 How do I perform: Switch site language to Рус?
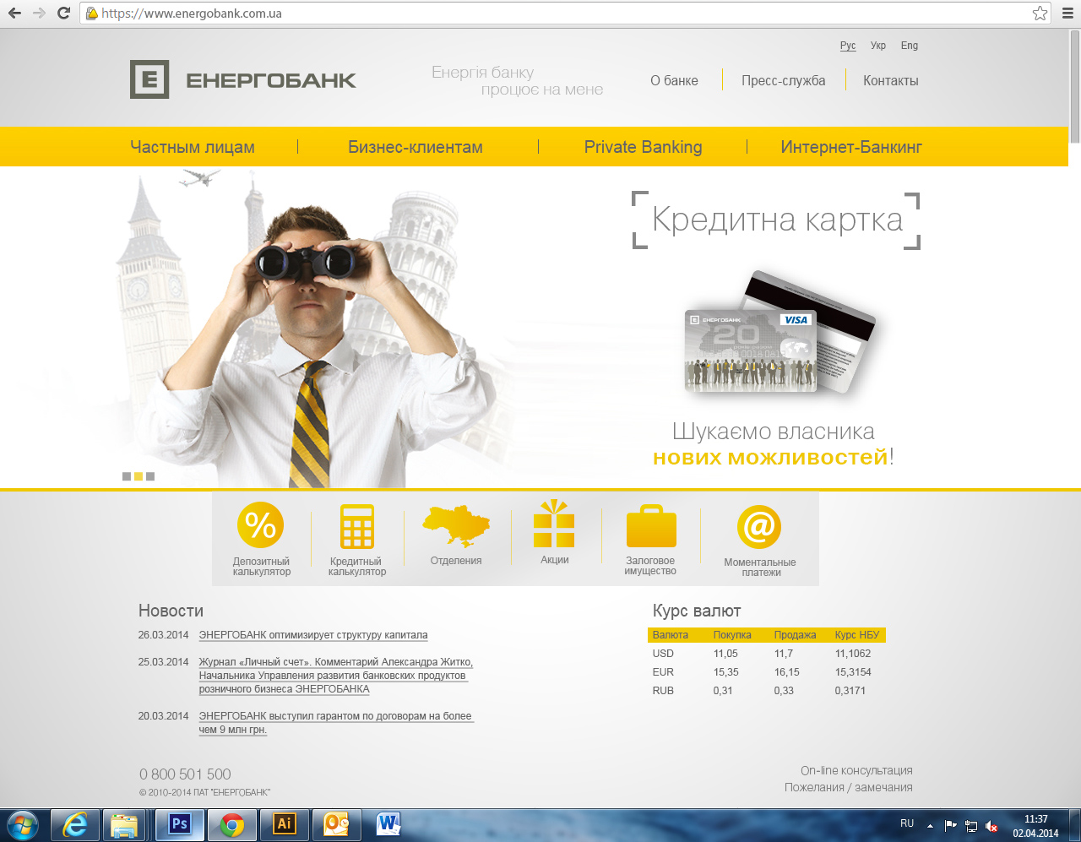point(848,46)
